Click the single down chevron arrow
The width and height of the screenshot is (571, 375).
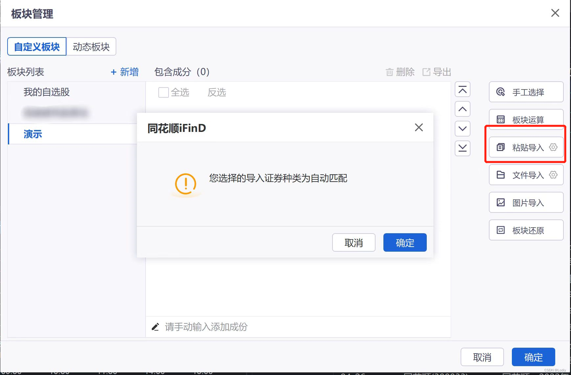click(463, 129)
